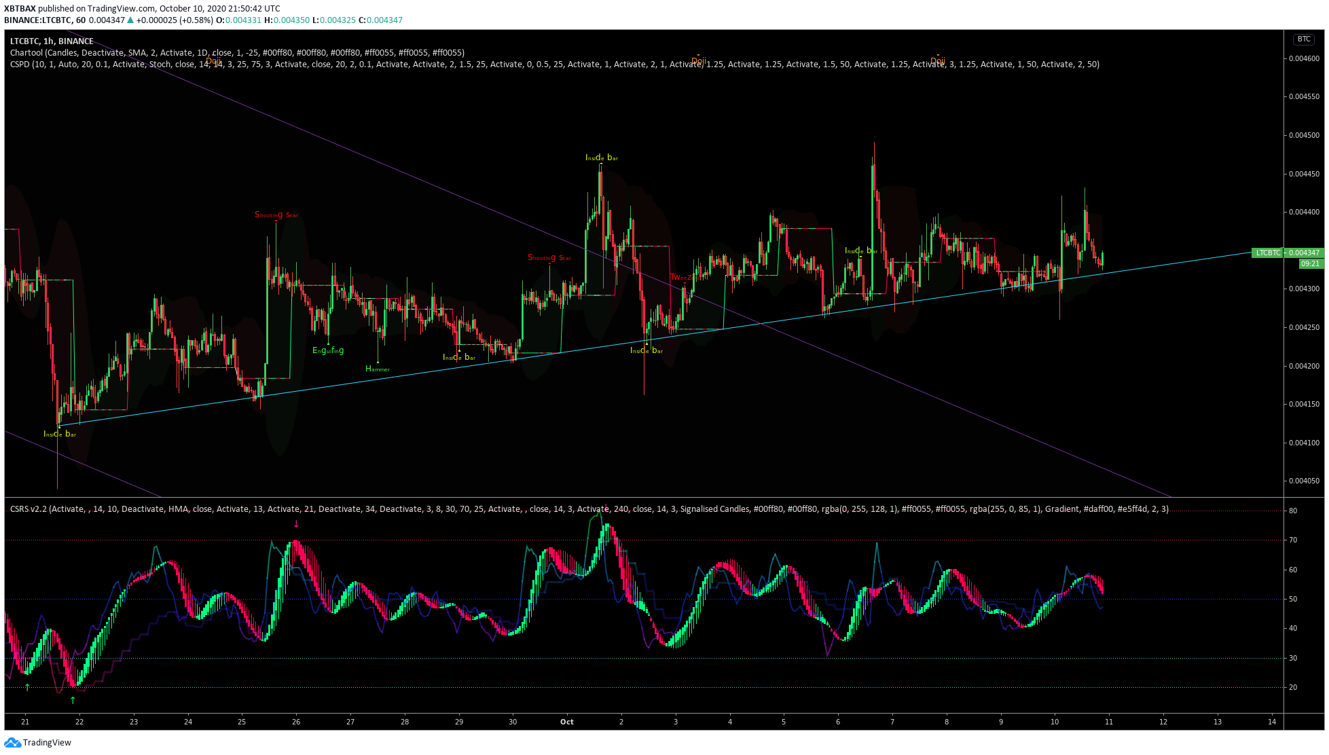Select the Hammer pattern label
Screen dimensions: 1329x755
pos(378,369)
